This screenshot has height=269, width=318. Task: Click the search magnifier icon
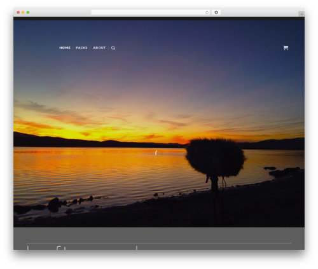[113, 48]
